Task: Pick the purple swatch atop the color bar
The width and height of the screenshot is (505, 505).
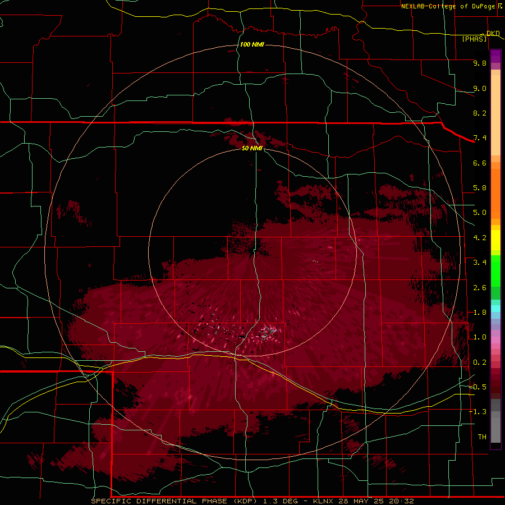Action: click(x=495, y=56)
